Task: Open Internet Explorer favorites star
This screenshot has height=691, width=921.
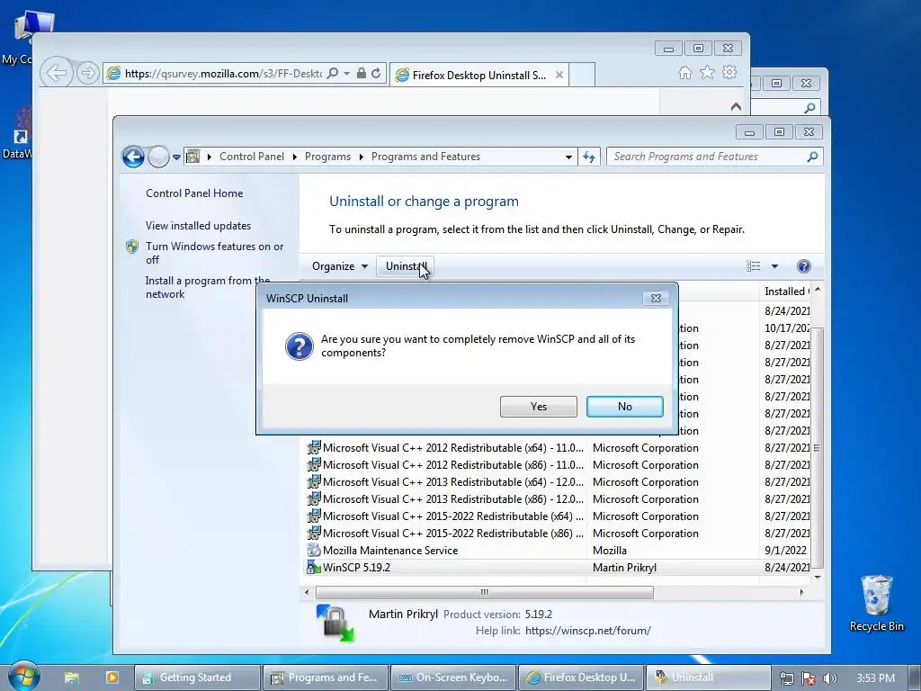Action: 707,72
